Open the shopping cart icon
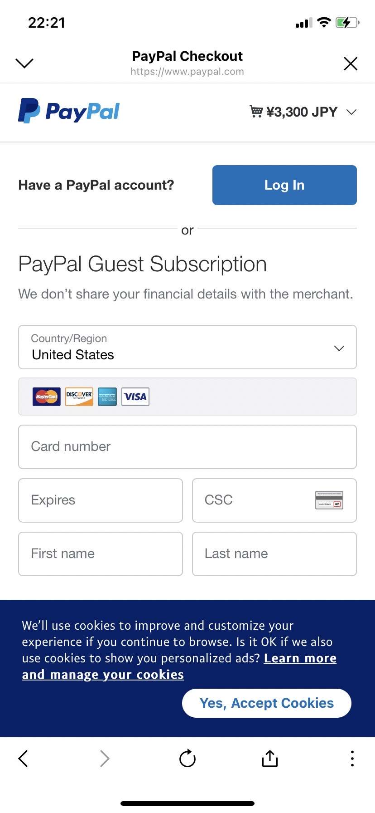This screenshot has height=813, width=375. coord(256,111)
